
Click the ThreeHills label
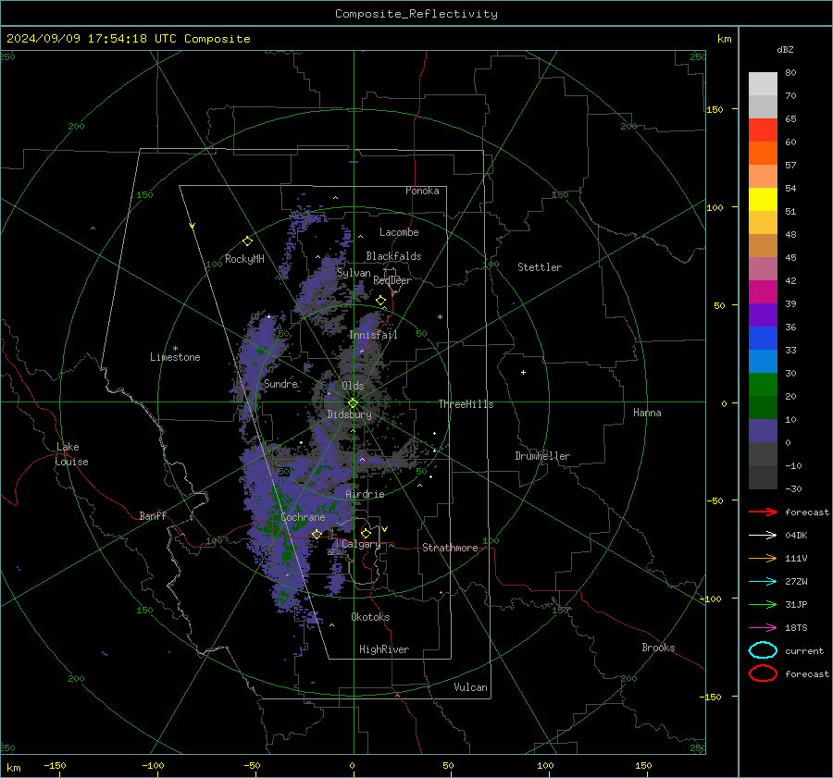tap(466, 404)
